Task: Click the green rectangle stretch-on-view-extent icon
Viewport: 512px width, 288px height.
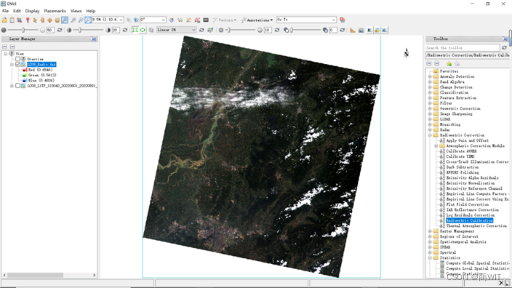Action: point(135,30)
